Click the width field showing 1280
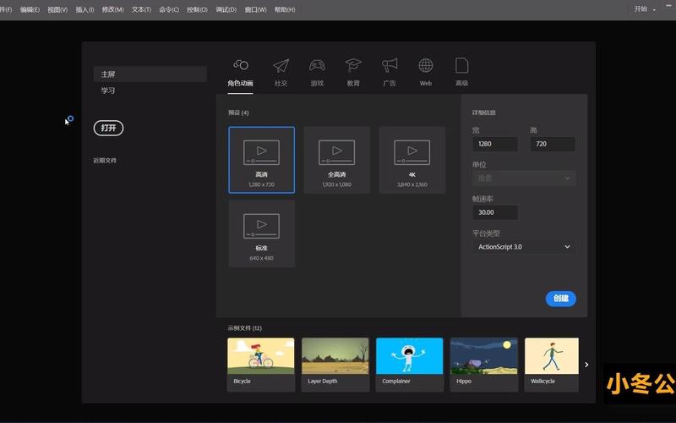The width and height of the screenshot is (676, 423). pos(495,144)
